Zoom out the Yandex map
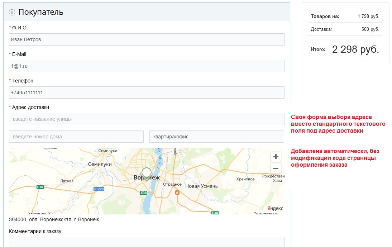The height and width of the screenshot is (247, 392). click(276, 168)
